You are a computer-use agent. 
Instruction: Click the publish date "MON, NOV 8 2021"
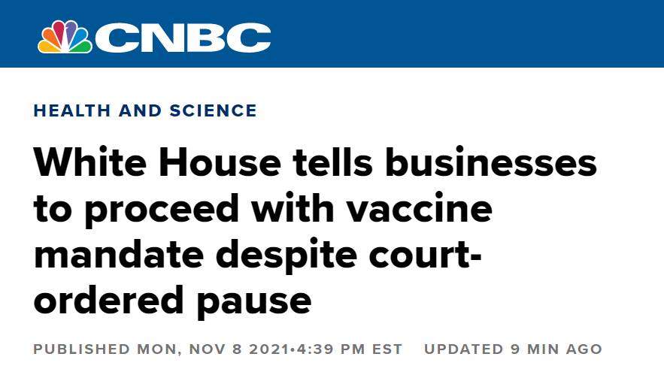(x=213, y=349)
